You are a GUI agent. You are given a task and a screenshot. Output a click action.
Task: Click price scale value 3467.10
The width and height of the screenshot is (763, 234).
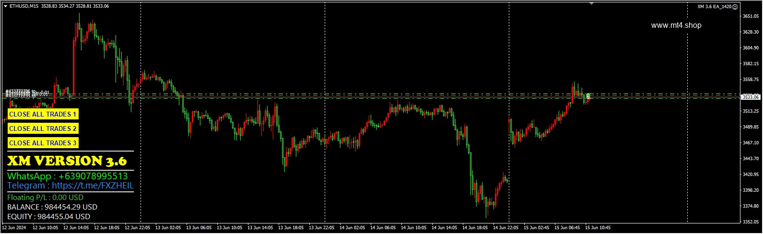[751, 143]
